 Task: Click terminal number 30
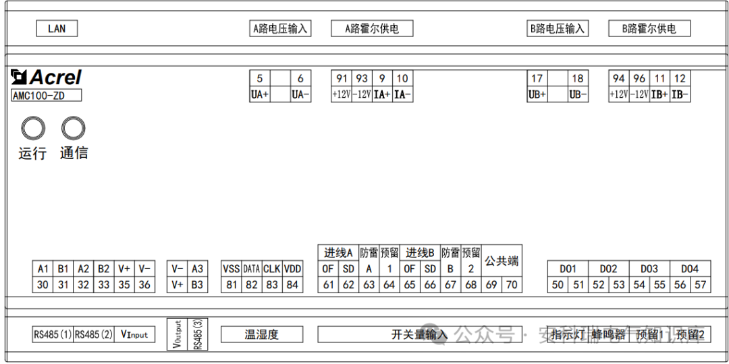coord(43,284)
